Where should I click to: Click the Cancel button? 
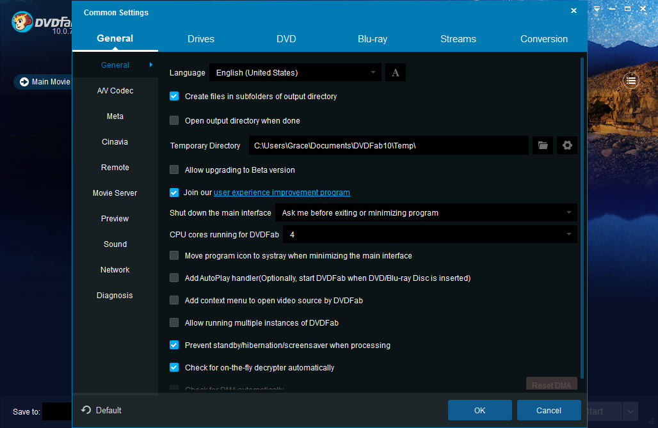(549, 410)
